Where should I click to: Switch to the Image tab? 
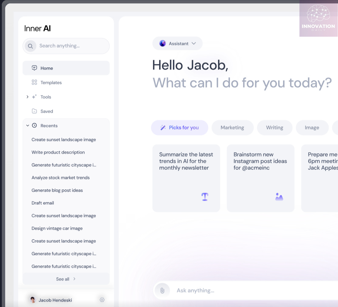click(x=312, y=128)
